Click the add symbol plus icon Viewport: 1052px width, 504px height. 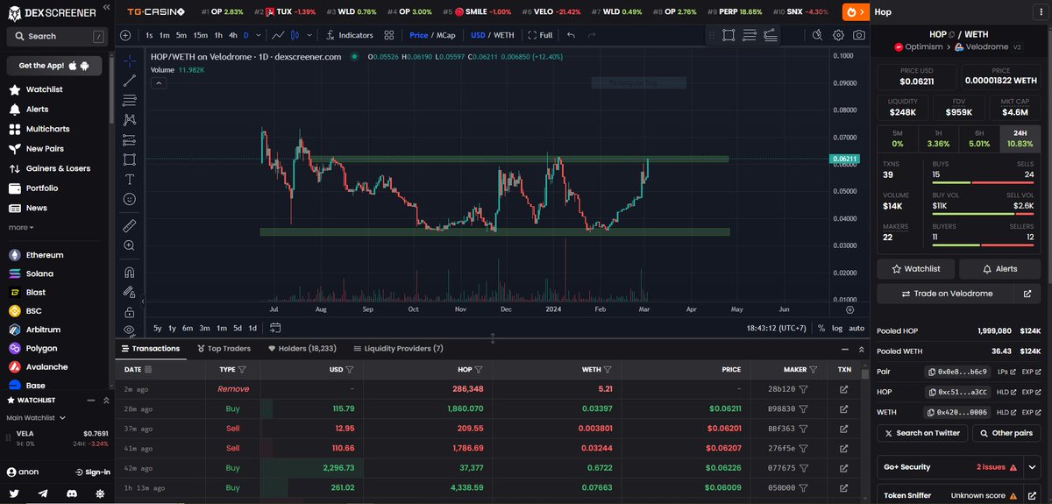click(x=125, y=35)
